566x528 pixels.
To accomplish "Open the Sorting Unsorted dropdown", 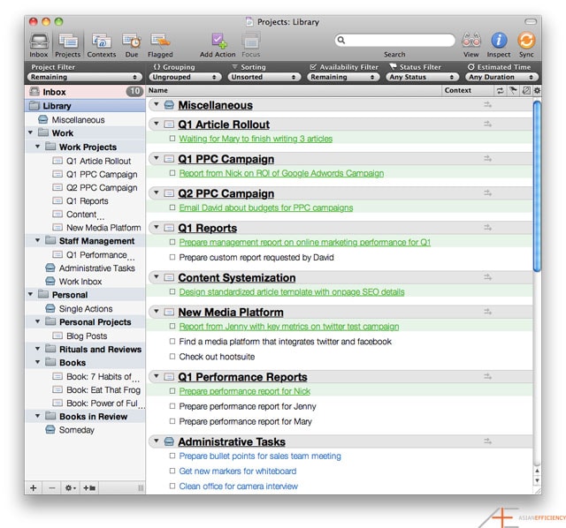I will coord(264,77).
